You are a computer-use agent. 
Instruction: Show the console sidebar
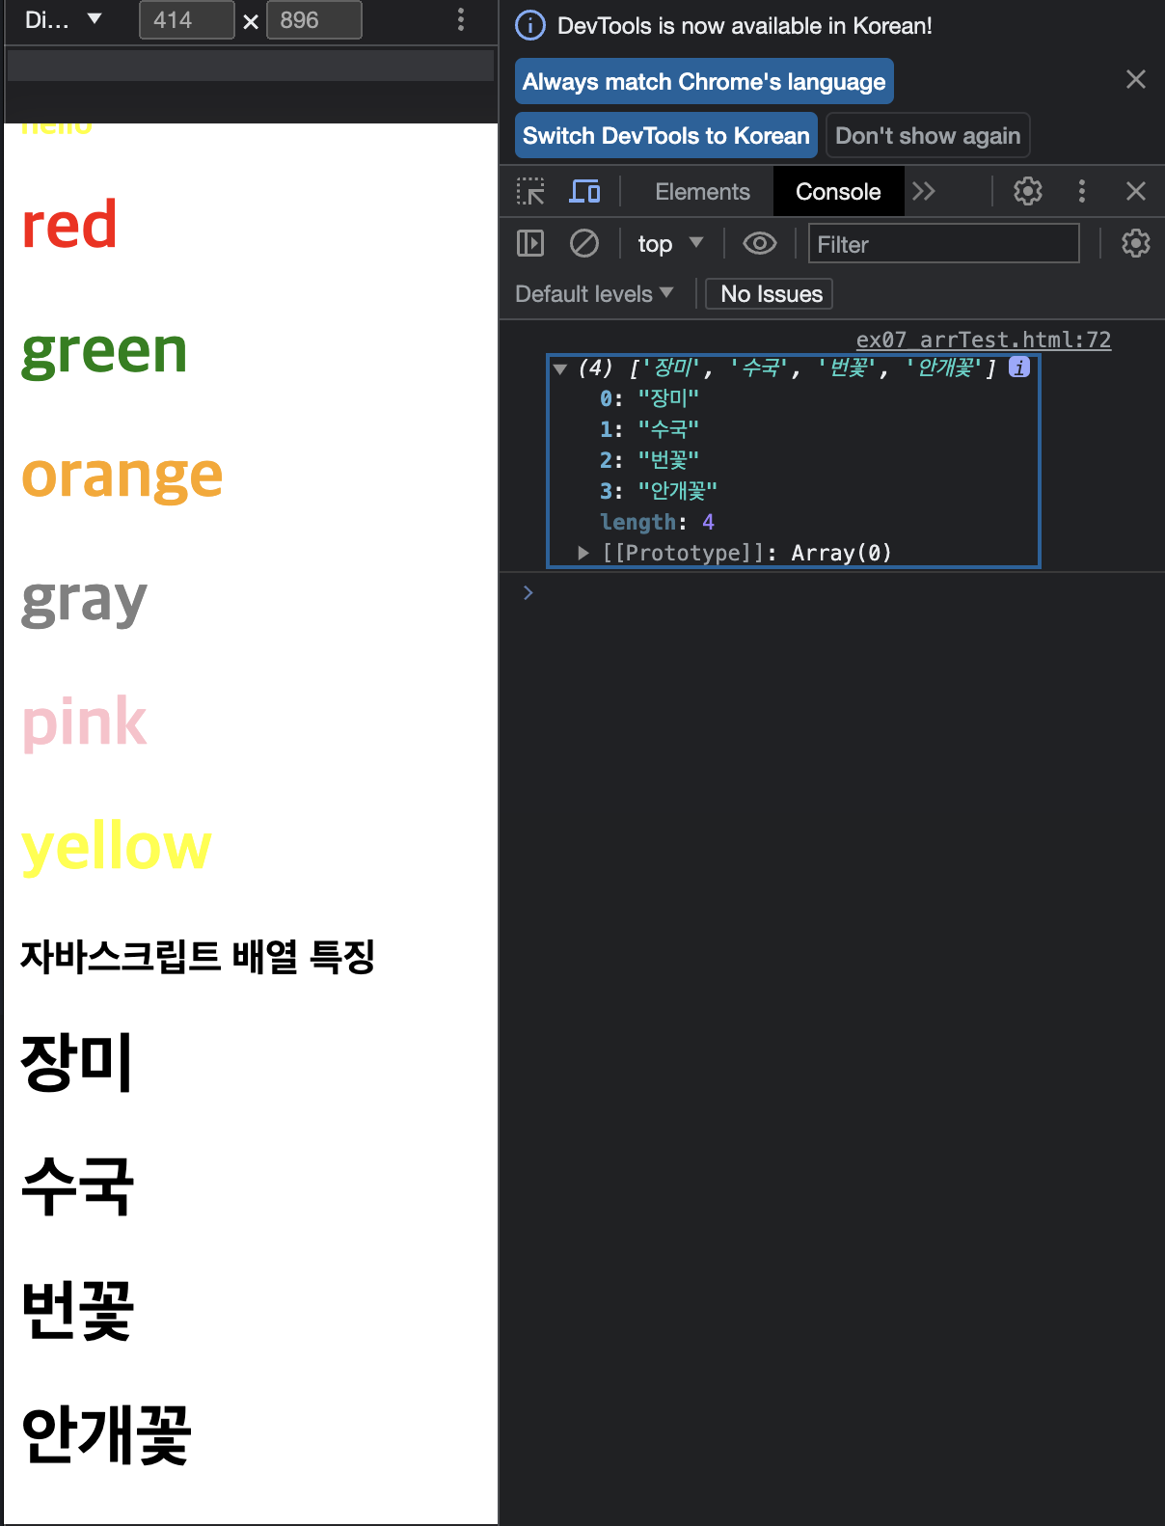point(530,243)
